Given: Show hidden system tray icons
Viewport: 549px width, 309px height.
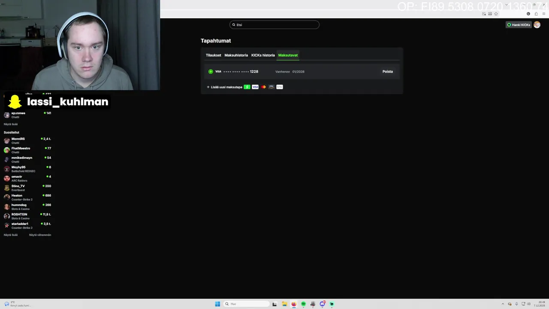Looking at the screenshot, I should [x=504, y=304].
